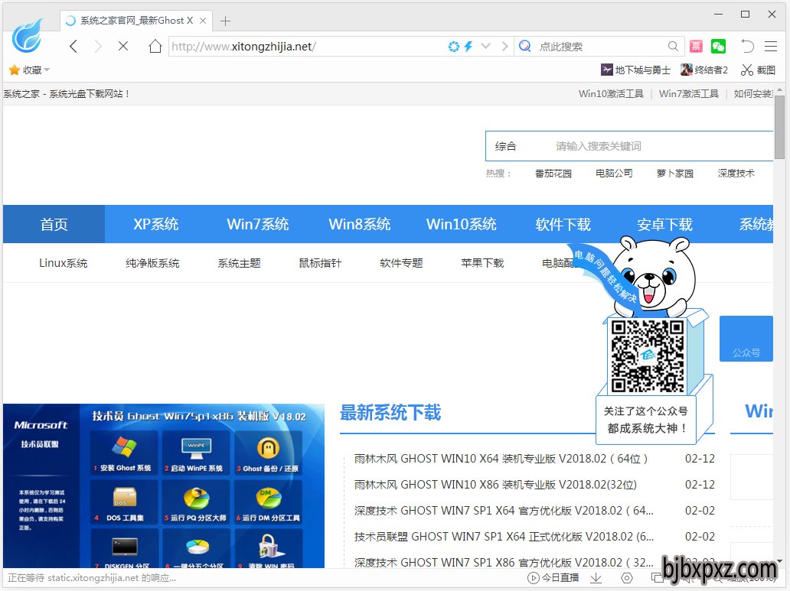The image size is (790, 591).
Task: Open the green WeChat extension icon
Action: tap(718, 47)
